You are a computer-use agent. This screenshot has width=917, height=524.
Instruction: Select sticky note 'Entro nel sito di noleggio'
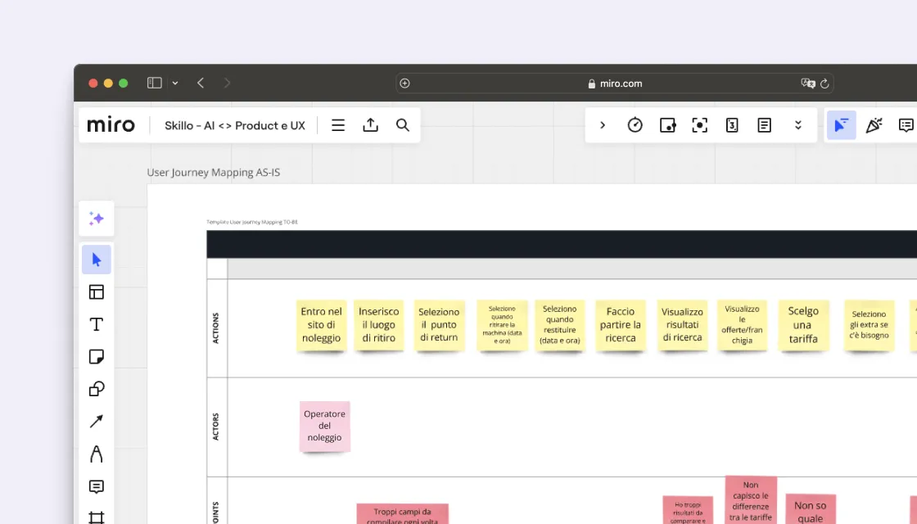321,325
